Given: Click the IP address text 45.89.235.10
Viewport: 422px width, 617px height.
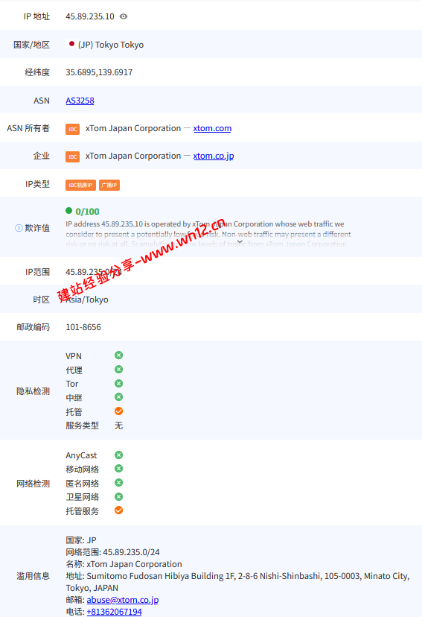Looking at the screenshot, I should (x=90, y=16).
